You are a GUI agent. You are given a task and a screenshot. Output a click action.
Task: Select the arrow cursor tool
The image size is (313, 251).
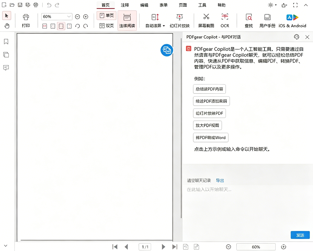tap(7, 16)
